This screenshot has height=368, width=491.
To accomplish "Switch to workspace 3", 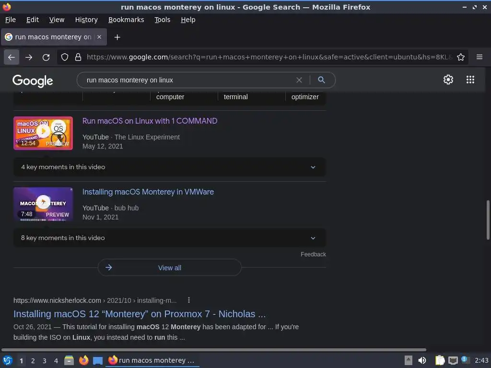I will (x=45, y=361).
